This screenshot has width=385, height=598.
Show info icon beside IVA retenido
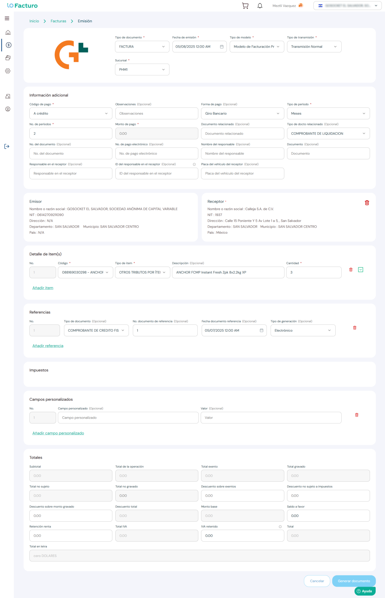(x=280, y=527)
